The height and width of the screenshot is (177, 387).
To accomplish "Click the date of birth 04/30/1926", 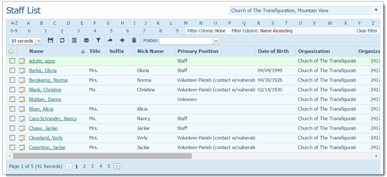I will 270,80.
